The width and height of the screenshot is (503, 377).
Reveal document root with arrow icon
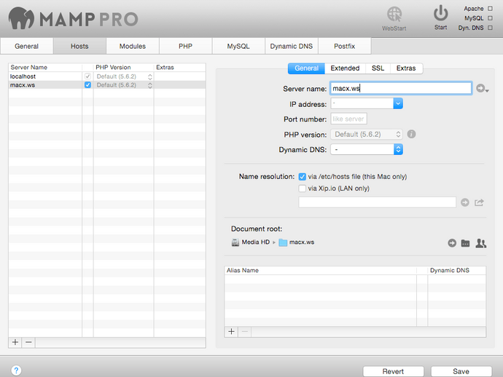(452, 243)
